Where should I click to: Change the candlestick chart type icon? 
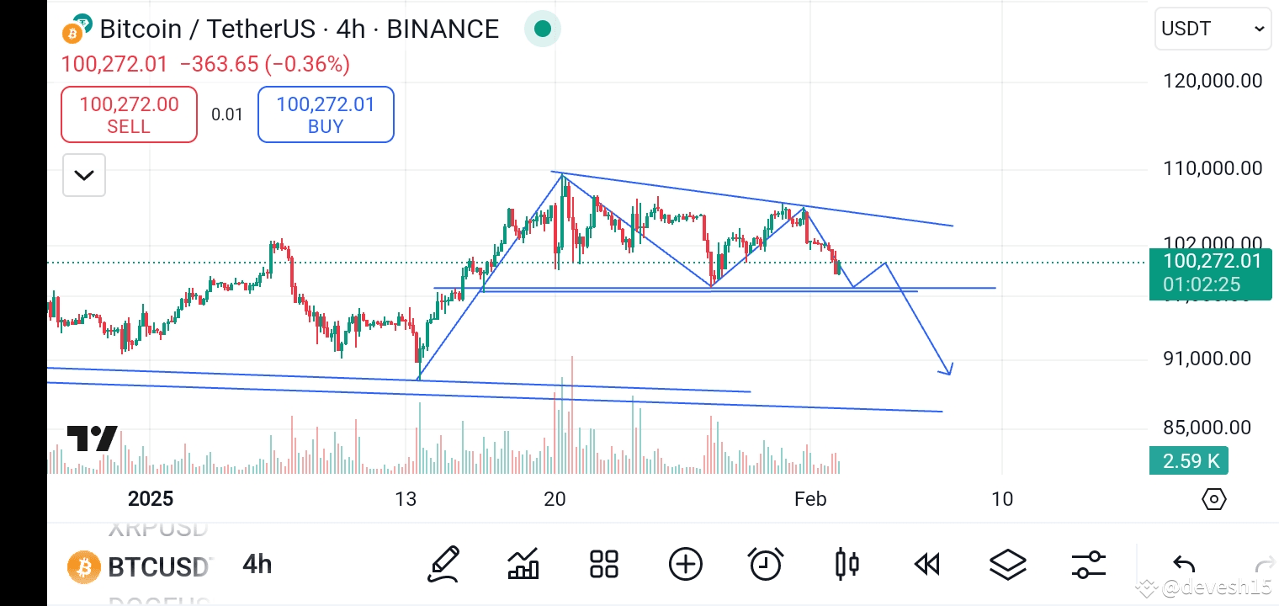tap(846, 564)
